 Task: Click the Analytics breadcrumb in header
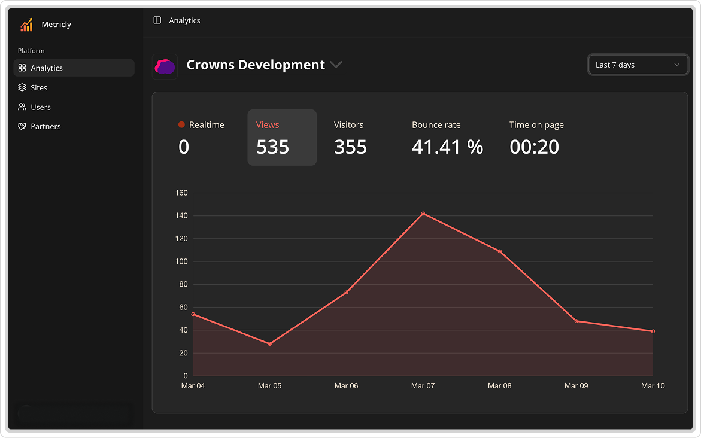pyautogui.click(x=184, y=20)
